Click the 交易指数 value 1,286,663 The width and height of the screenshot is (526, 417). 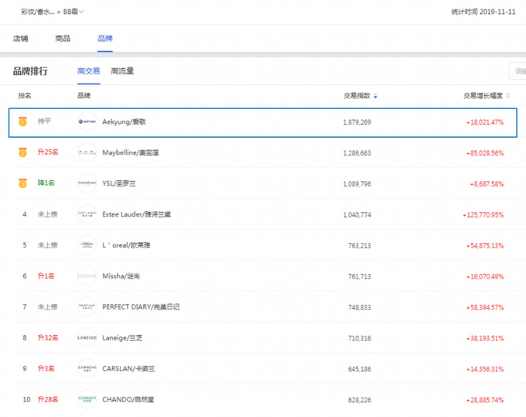(357, 153)
